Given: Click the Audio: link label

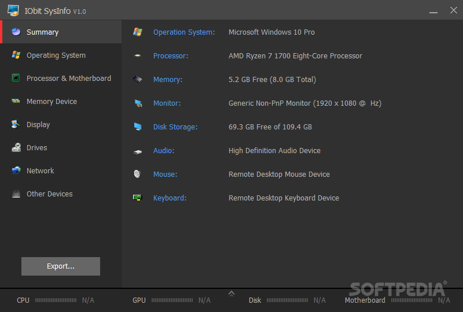Looking at the screenshot, I should [x=164, y=151].
